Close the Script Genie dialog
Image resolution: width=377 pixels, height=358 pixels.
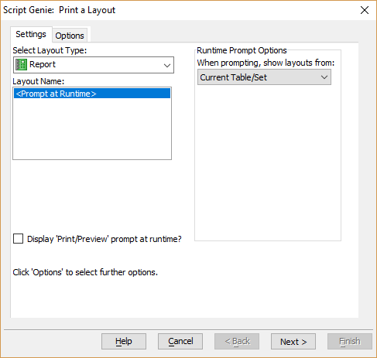365,10
